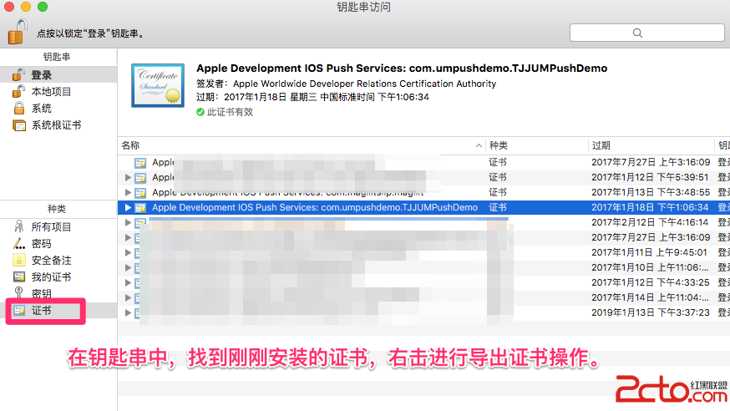Click the yellow minimize window button
This screenshot has height=411, width=730.
[x=26, y=7]
